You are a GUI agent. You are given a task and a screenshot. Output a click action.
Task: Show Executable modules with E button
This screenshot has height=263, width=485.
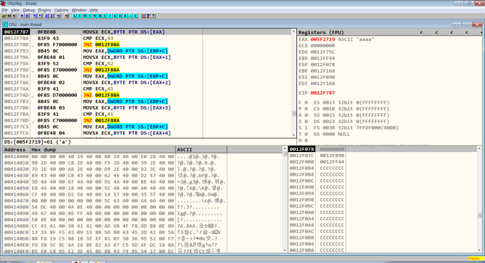pos(79,16)
